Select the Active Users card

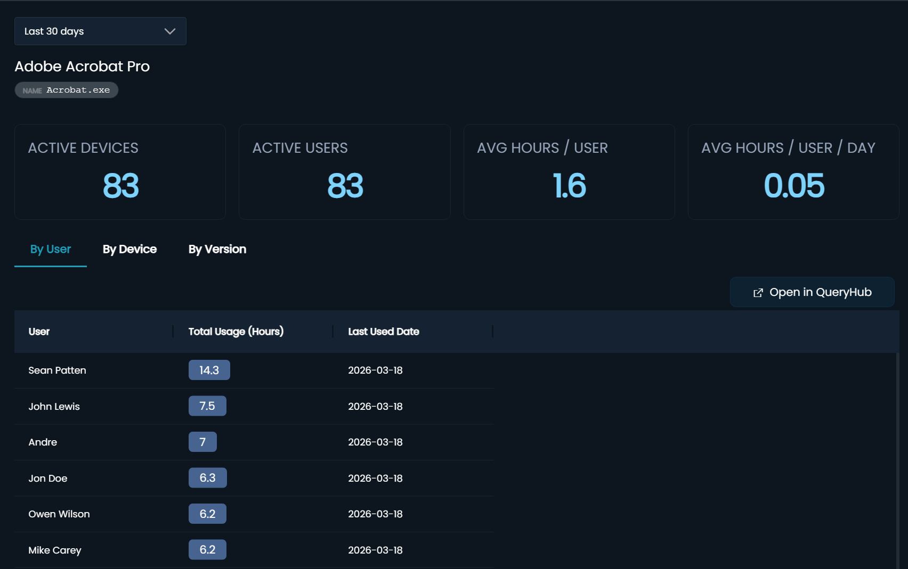(345, 172)
